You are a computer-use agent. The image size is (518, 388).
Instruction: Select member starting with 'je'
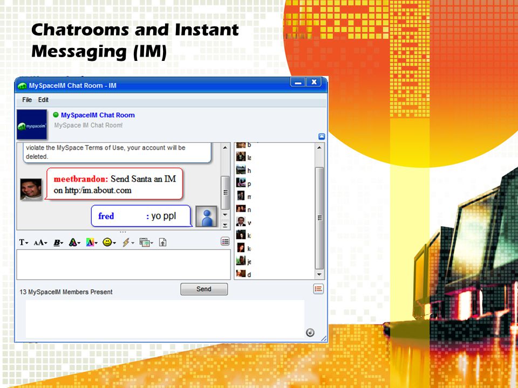[x=244, y=261]
